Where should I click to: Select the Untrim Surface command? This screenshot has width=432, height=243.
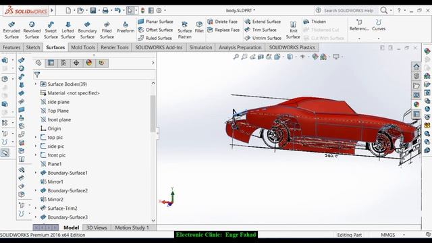[263, 38]
